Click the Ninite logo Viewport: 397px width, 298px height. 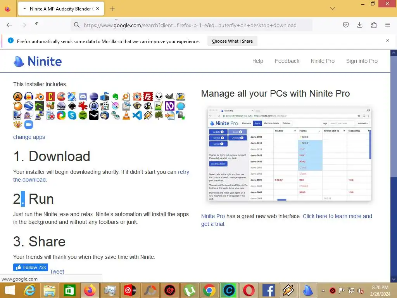[x=38, y=61]
